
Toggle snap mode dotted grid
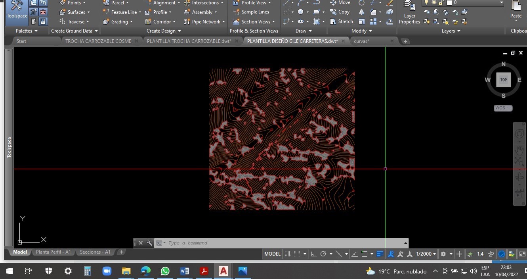click(x=297, y=254)
